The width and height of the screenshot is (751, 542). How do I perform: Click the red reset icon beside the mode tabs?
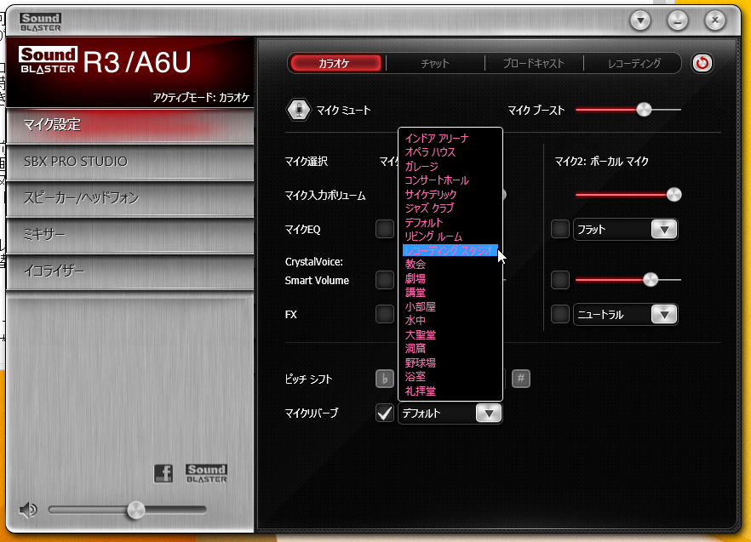[x=702, y=63]
